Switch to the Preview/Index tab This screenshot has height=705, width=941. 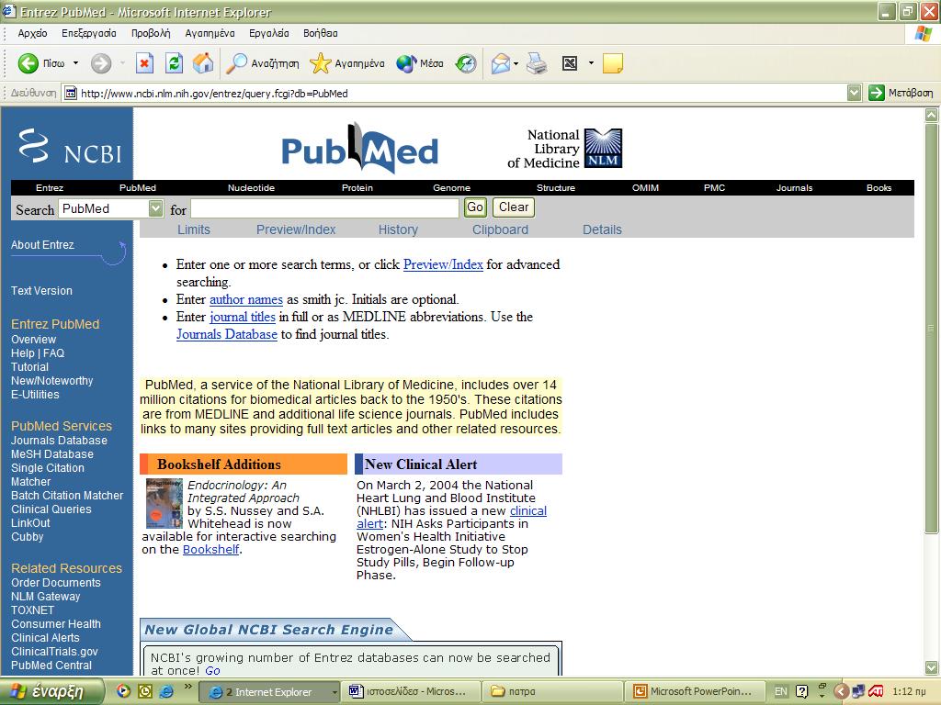[296, 229]
